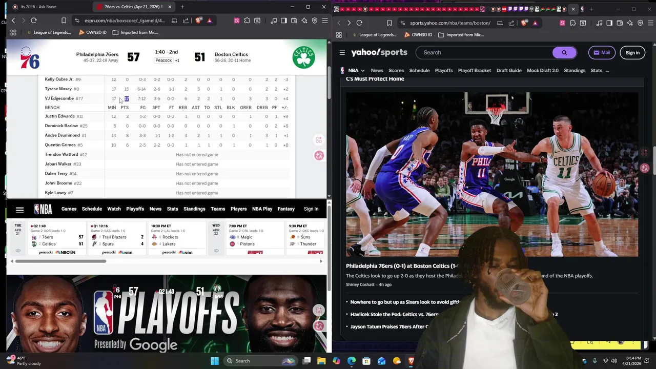Reload the Yahoo Sports page
The image size is (656, 369).
[359, 23]
